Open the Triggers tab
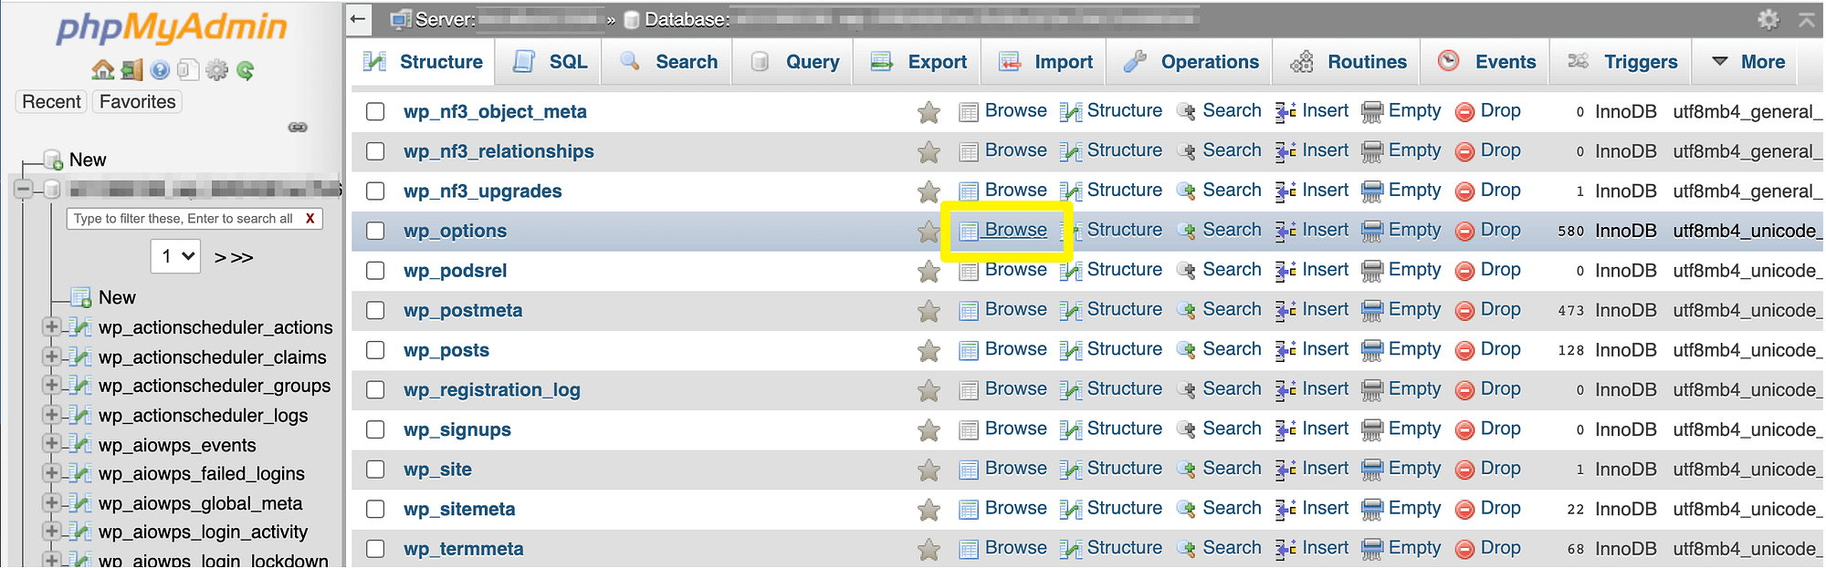Viewport: 1826px width, 568px height. pyautogui.click(x=1621, y=62)
